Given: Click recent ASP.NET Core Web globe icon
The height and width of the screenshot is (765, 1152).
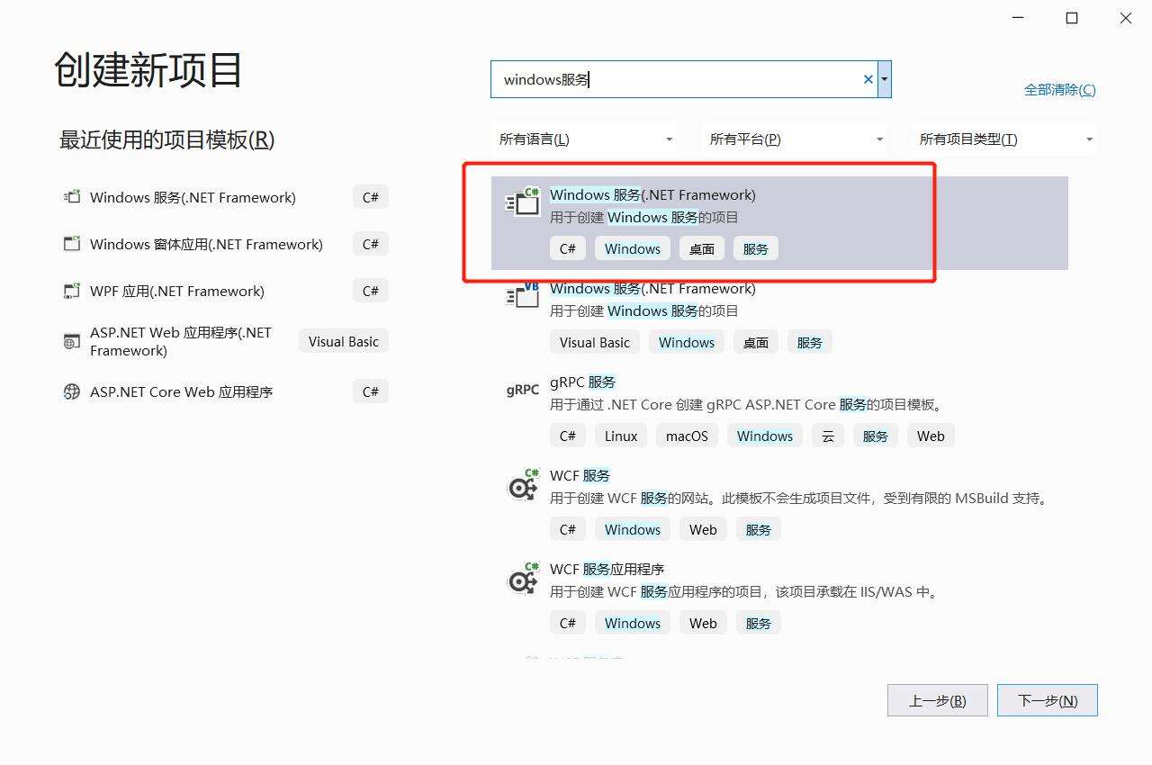Looking at the screenshot, I should pos(72,391).
